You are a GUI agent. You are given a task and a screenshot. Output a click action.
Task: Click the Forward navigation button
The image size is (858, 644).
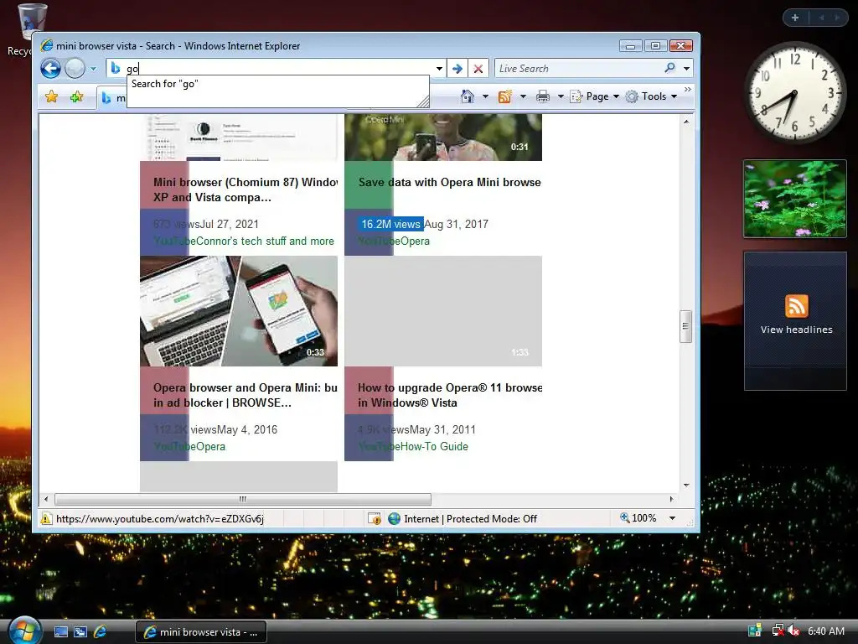tap(75, 69)
